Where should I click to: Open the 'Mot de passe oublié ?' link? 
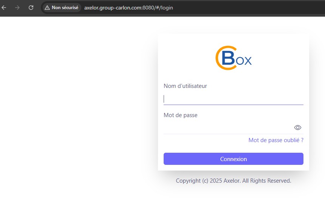(x=276, y=140)
